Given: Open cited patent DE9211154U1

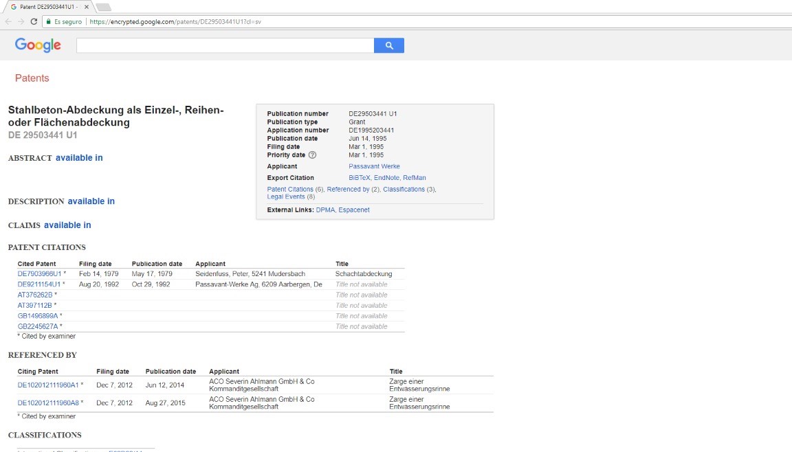Looking at the screenshot, I should (x=39, y=284).
